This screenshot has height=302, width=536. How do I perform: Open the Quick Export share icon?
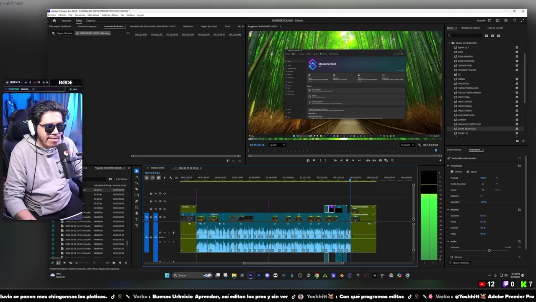(497, 21)
